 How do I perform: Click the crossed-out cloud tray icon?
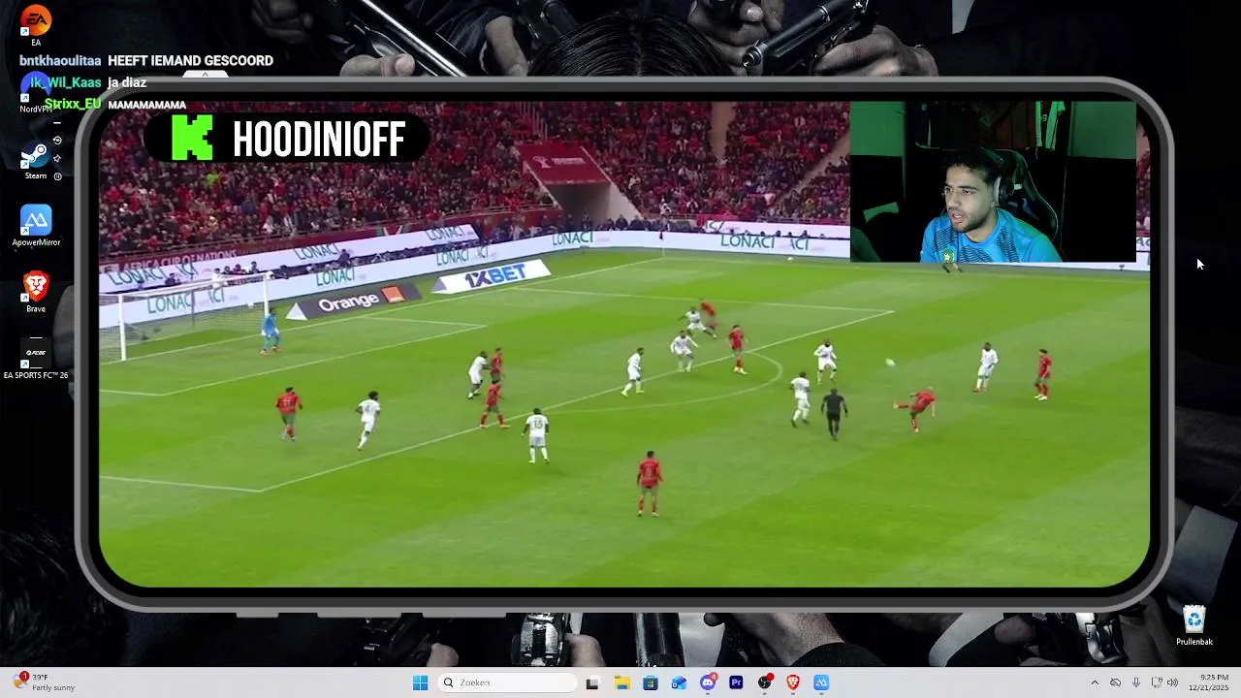(1115, 682)
